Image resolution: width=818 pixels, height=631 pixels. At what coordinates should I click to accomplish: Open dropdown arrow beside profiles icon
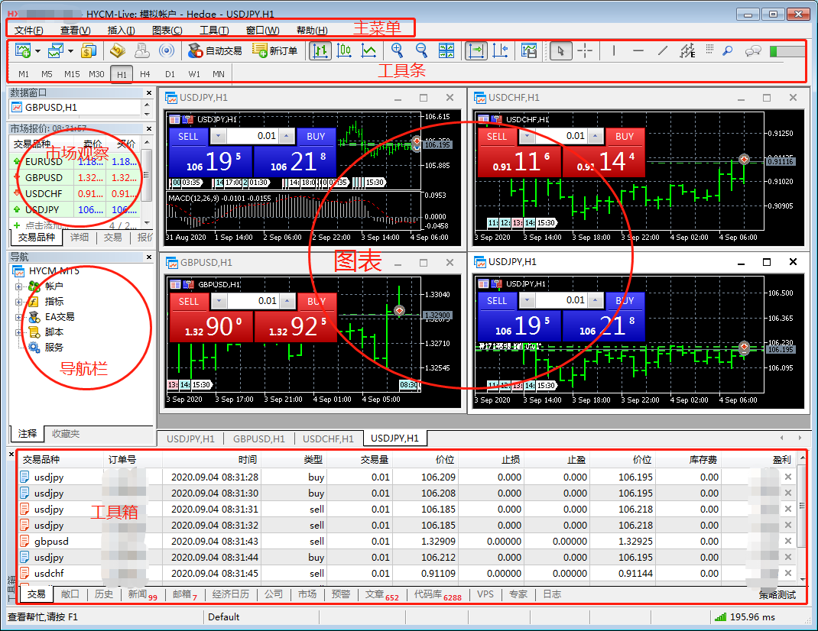70,51
